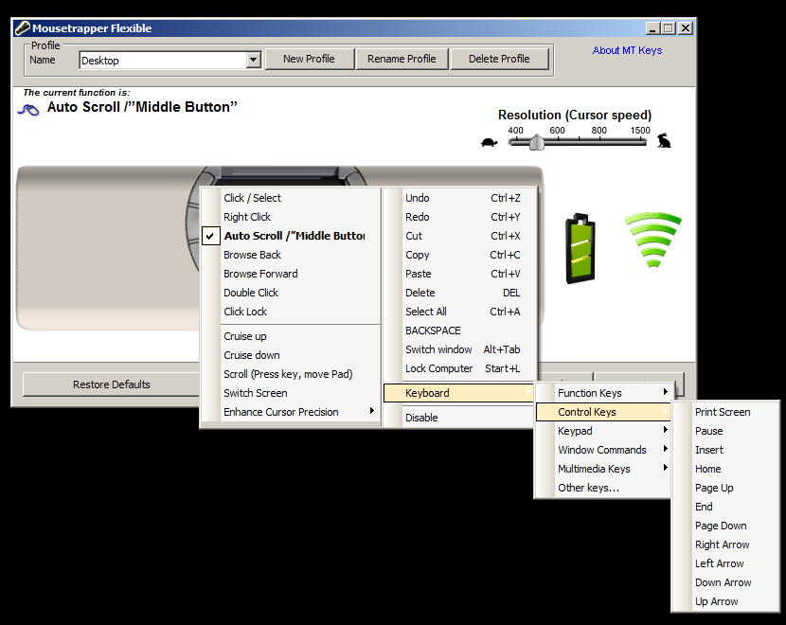Select Down Arrow key option

[x=725, y=582]
